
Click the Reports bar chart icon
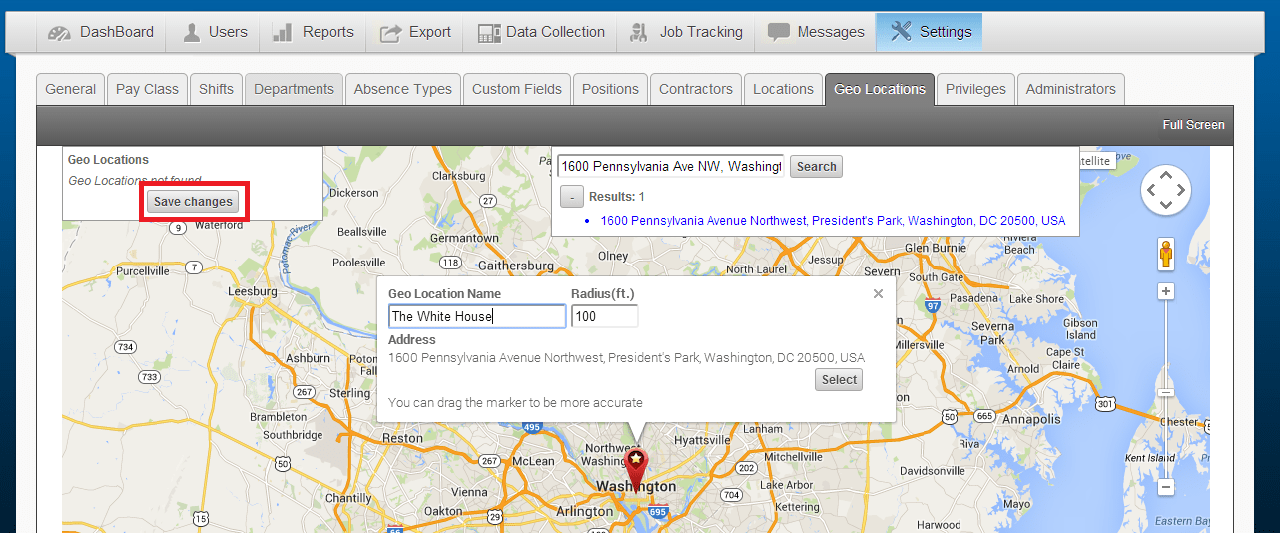pyautogui.click(x=284, y=32)
